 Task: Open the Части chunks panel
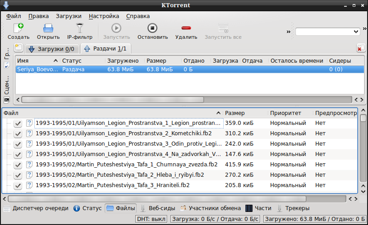click(258, 208)
